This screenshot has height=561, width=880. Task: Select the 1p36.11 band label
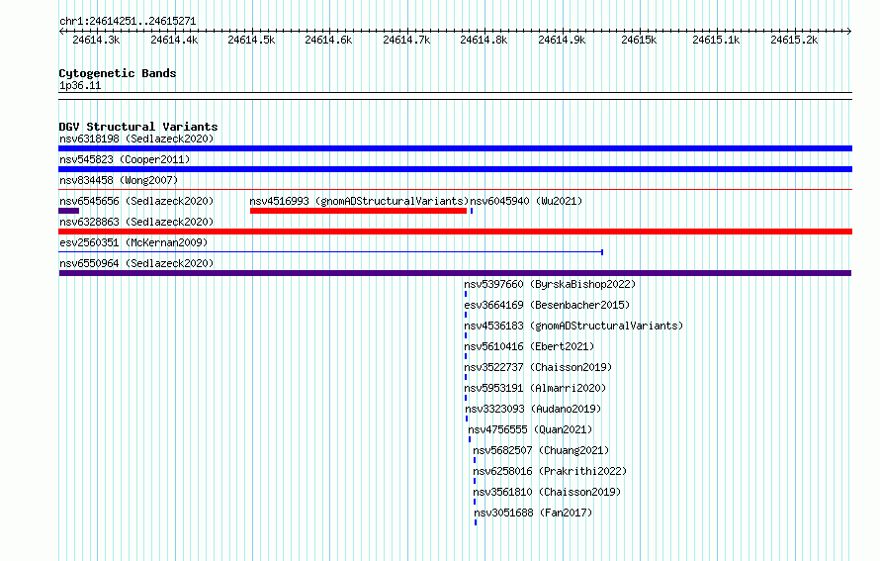[80, 85]
